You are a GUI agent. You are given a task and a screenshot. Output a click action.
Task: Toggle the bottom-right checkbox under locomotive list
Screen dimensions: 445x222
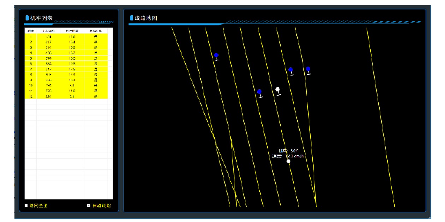click(x=89, y=205)
